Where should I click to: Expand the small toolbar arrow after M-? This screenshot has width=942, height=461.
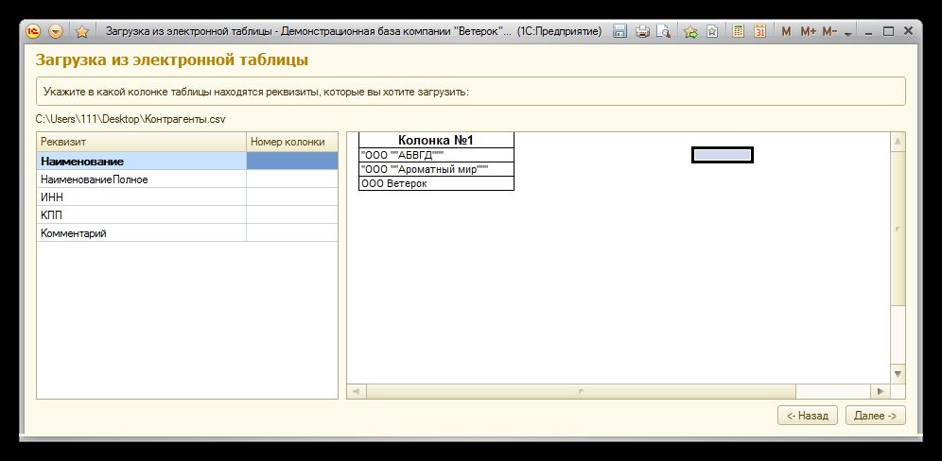[848, 32]
